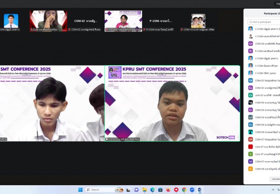Click the muted mic icon under COM-02 tile
Image resolution: width=280 pixels, height=194 pixels.
pyautogui.click(x=69, y=29)
